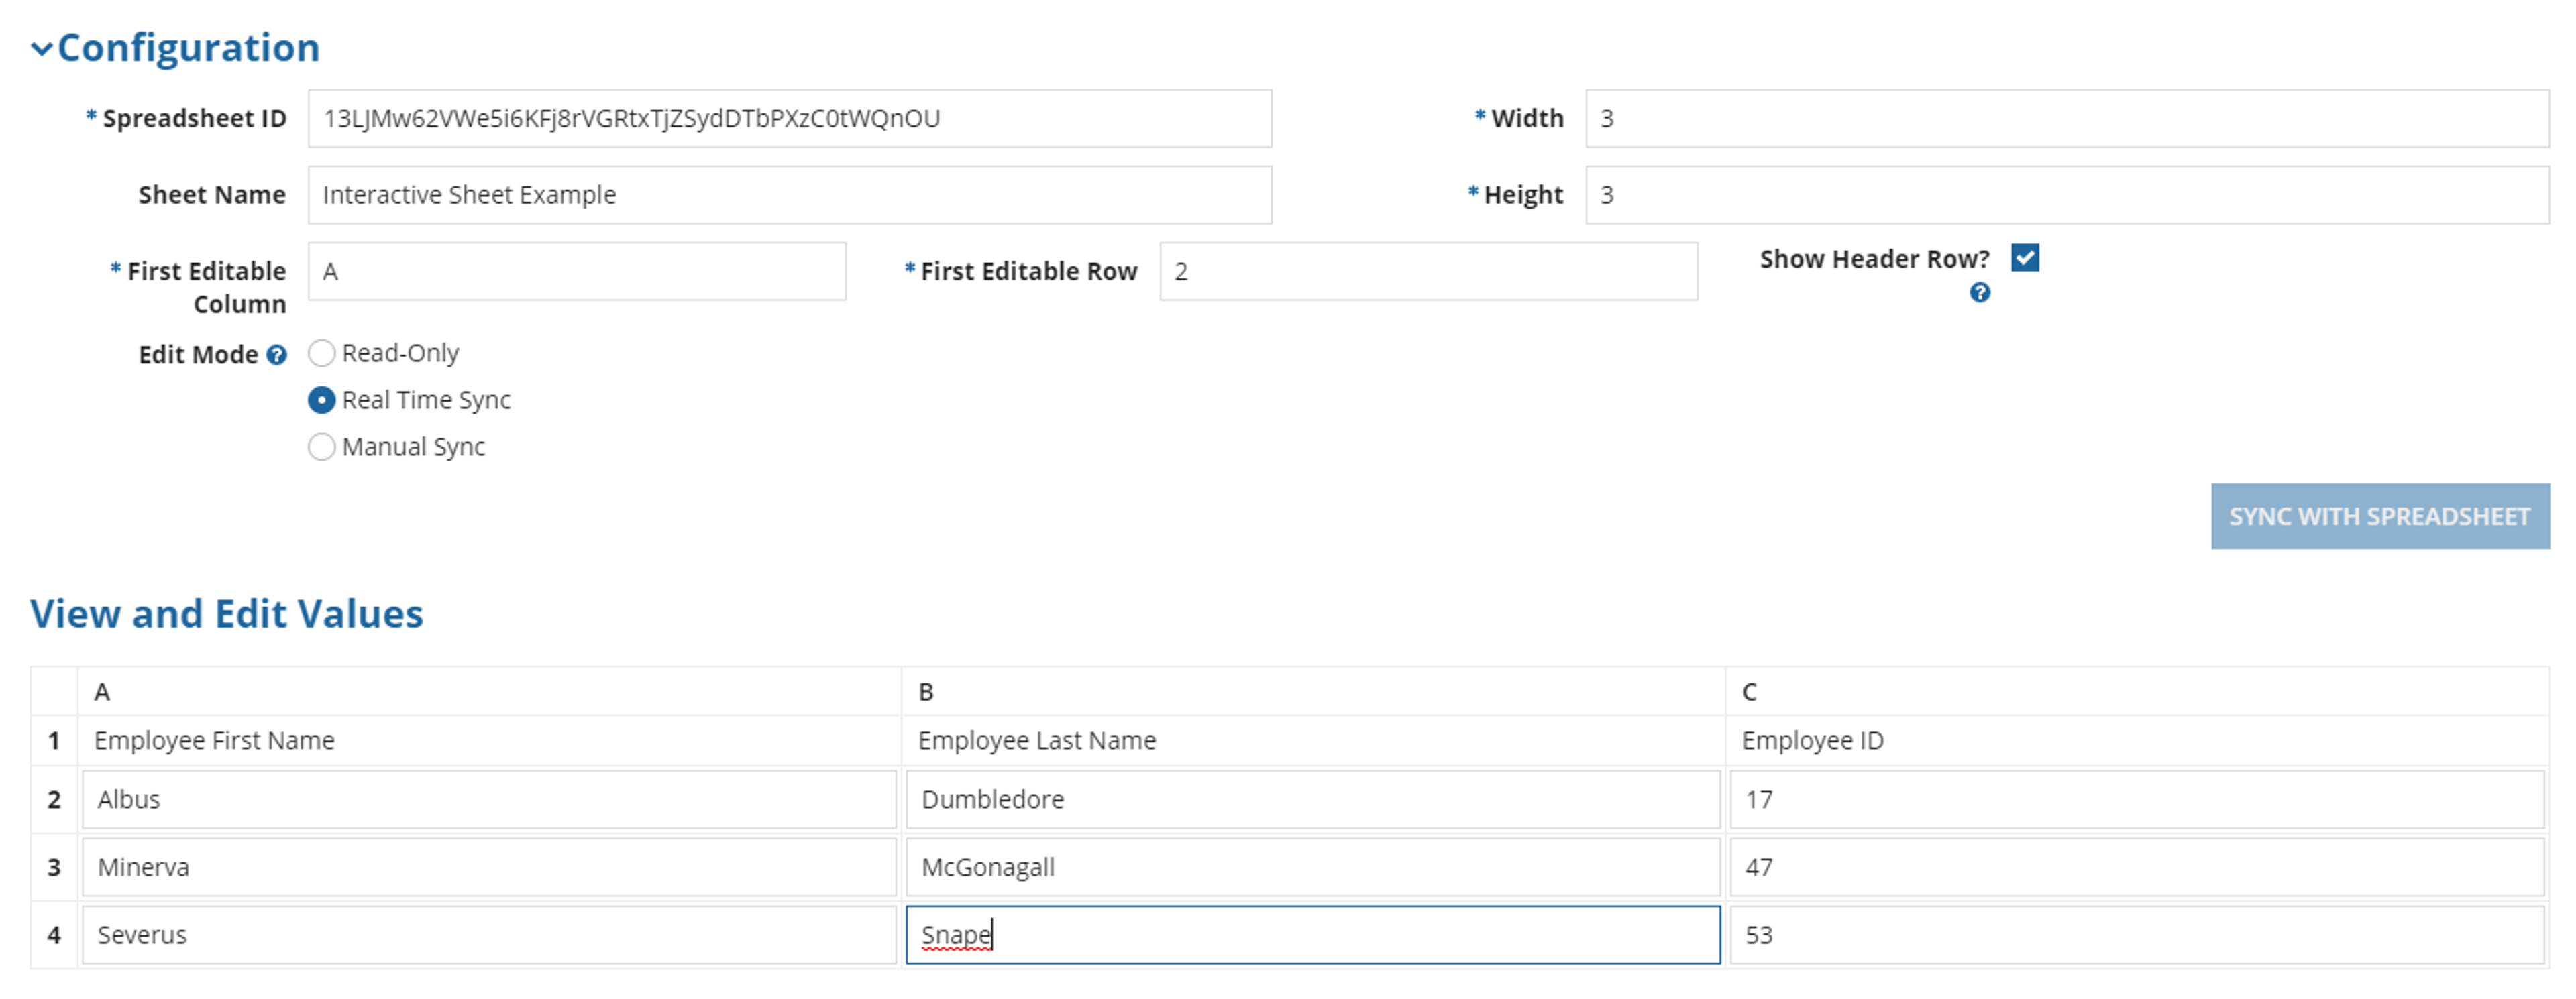The width and height of the screenshot is (2576, 999).
Task: Click column letter B header
Action: point(1313,691)
